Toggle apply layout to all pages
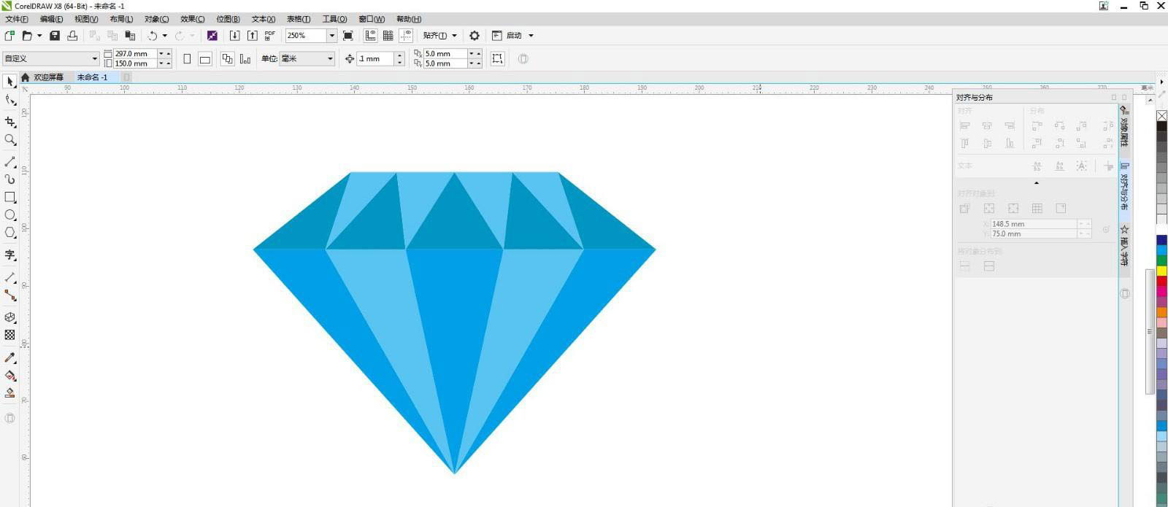1168x507 pixels. pyautogui.click(x=228, y=58)
